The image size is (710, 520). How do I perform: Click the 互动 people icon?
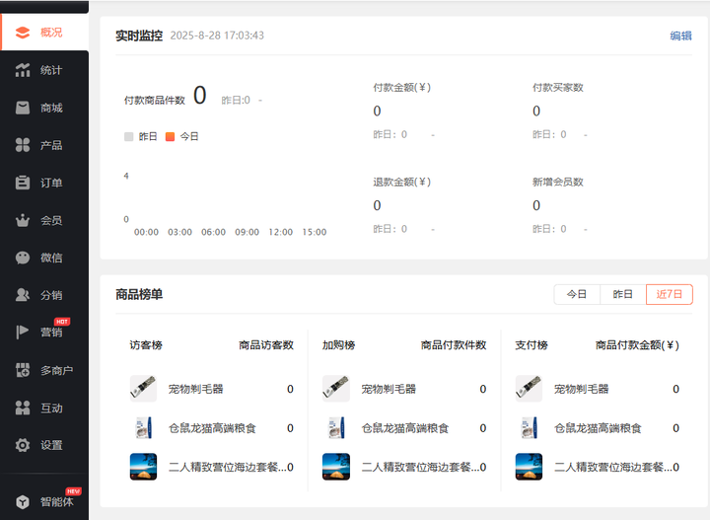[x=23, y=408]
